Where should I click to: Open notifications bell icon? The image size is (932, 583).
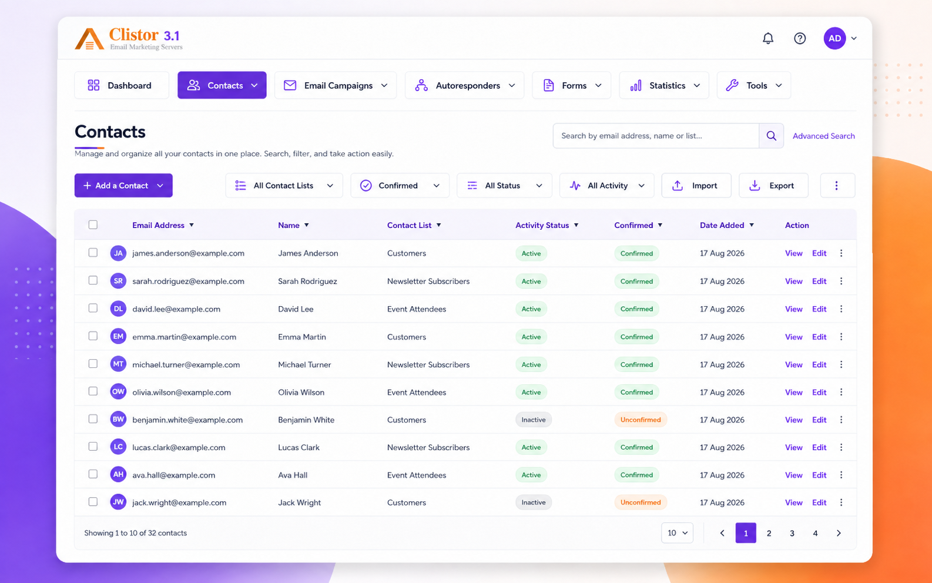(x=767, y=38)
